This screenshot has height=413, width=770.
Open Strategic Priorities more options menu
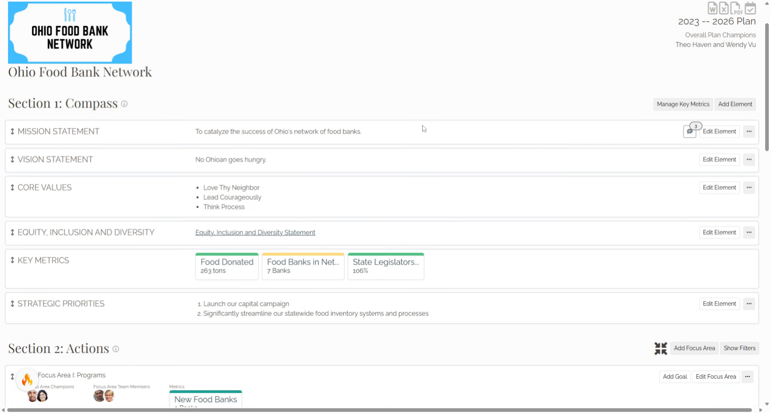(x=749, y=304)
